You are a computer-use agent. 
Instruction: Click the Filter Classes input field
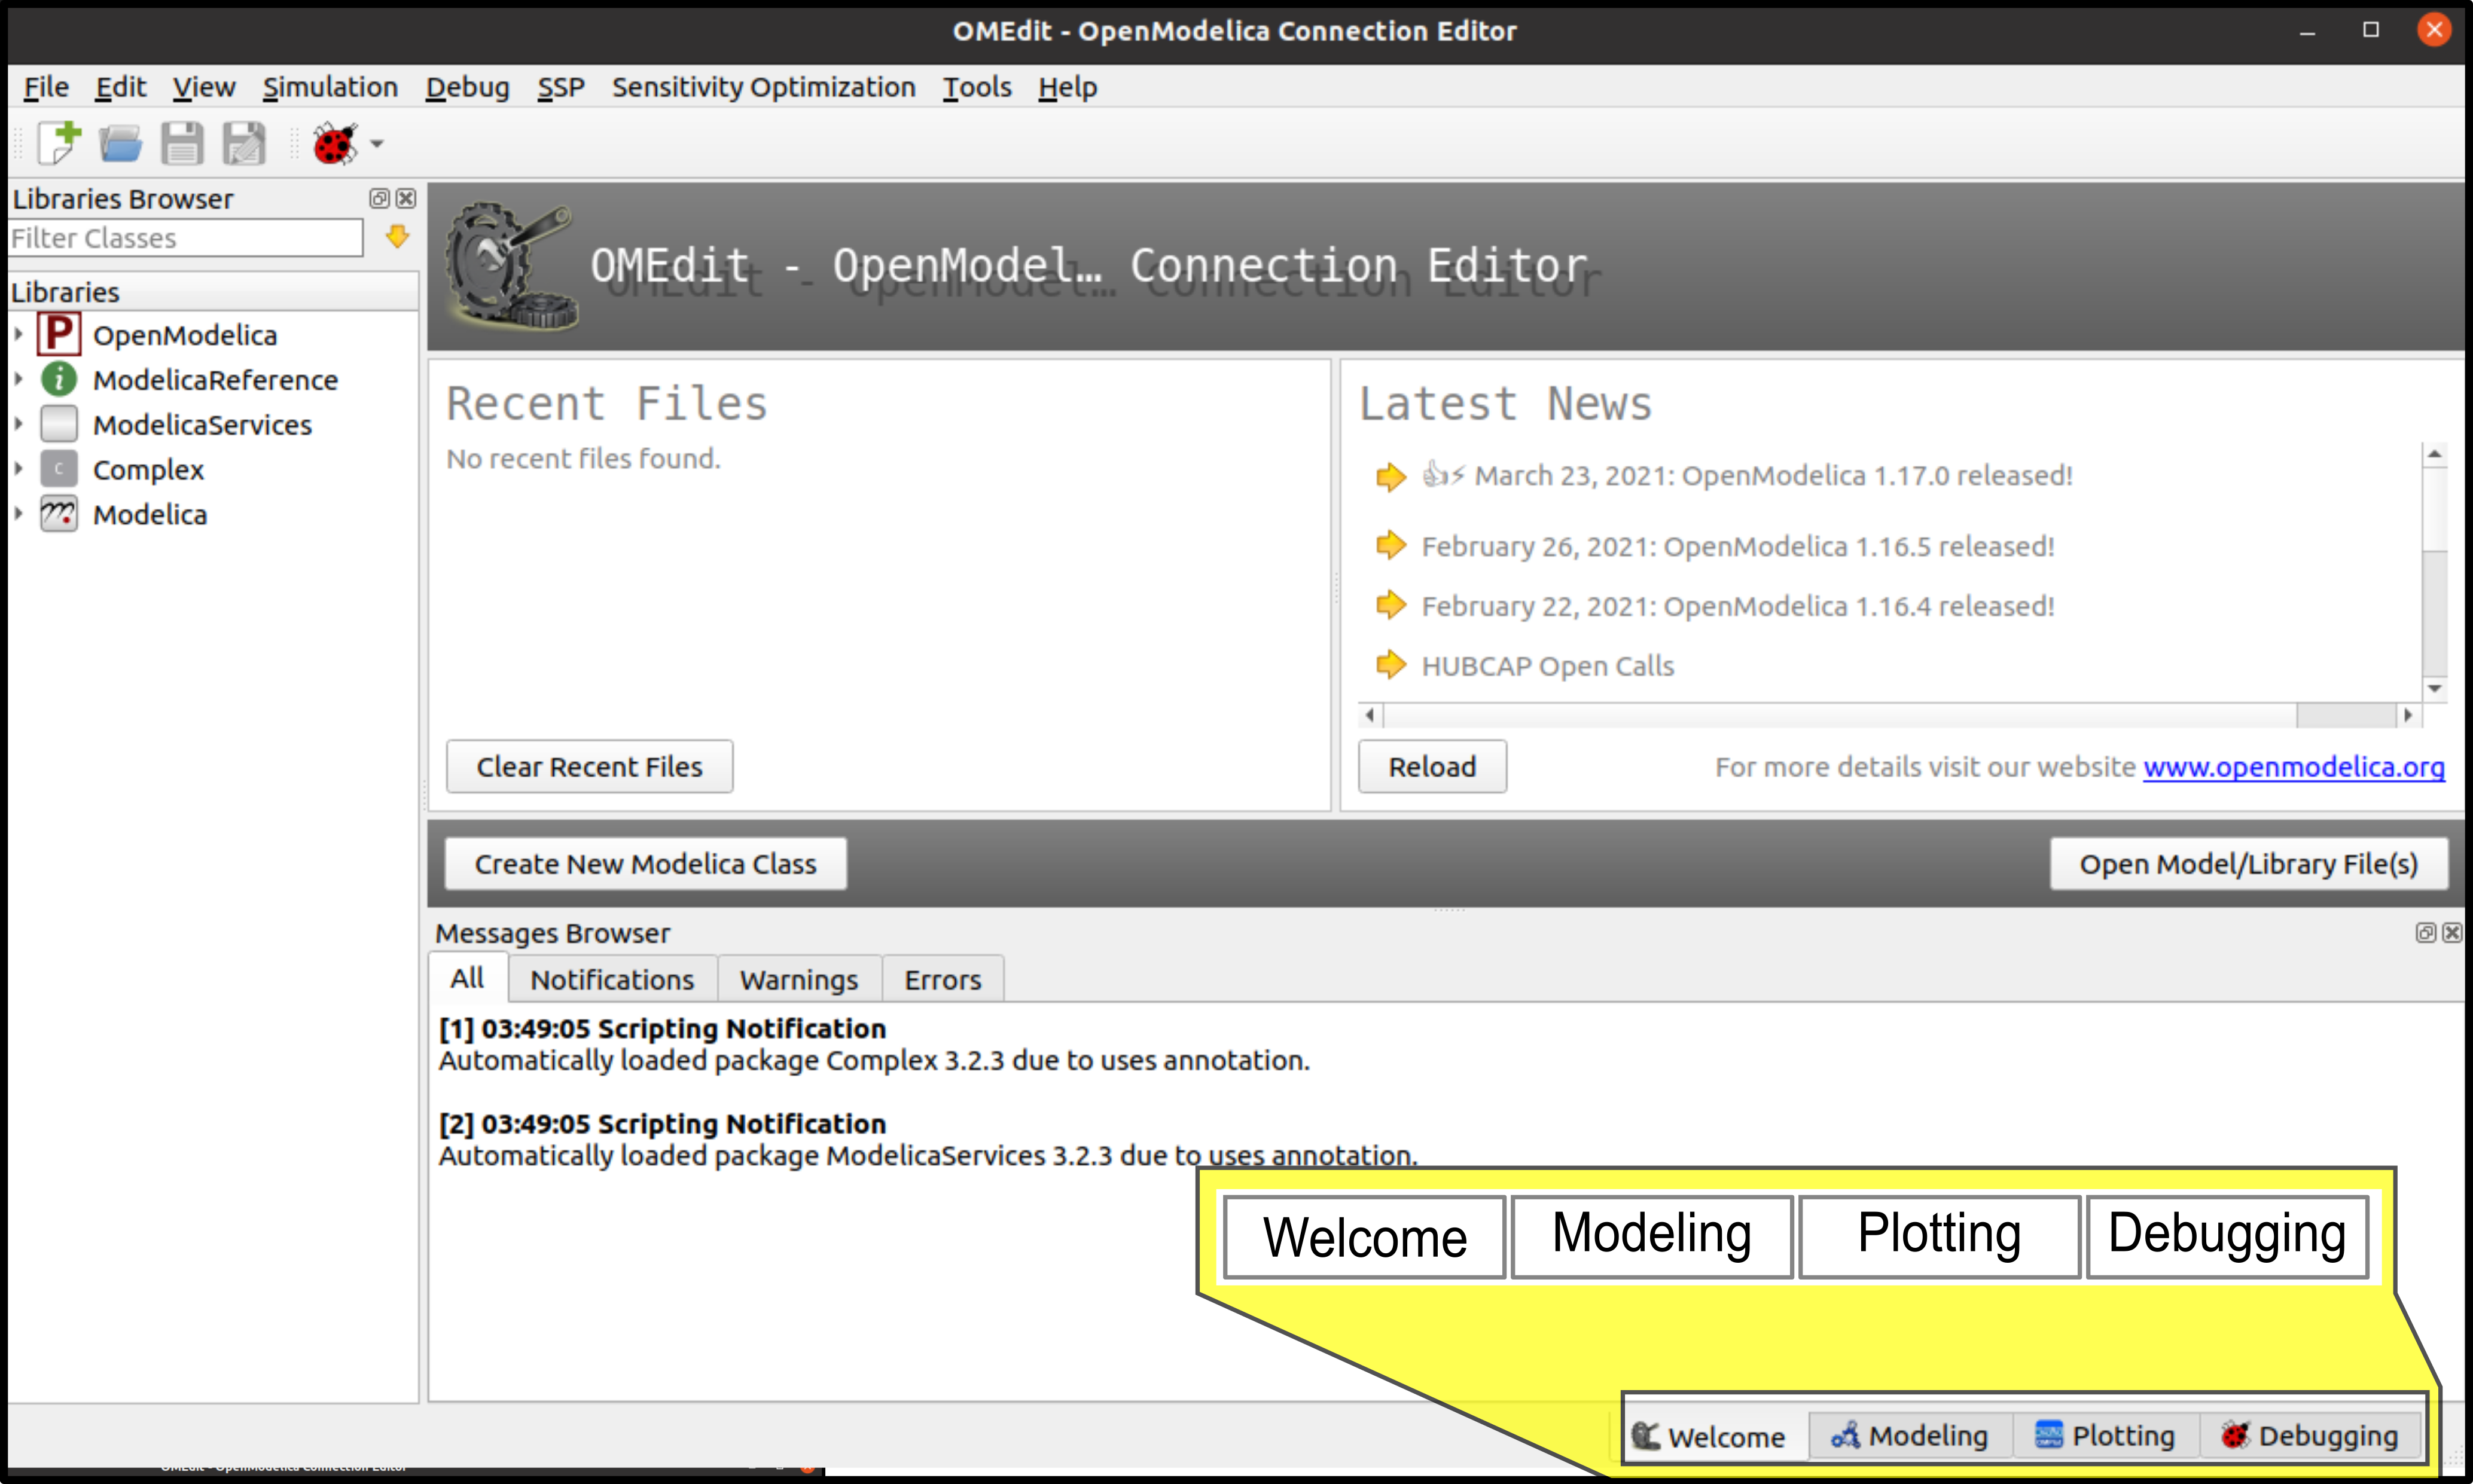click(186, 238)
